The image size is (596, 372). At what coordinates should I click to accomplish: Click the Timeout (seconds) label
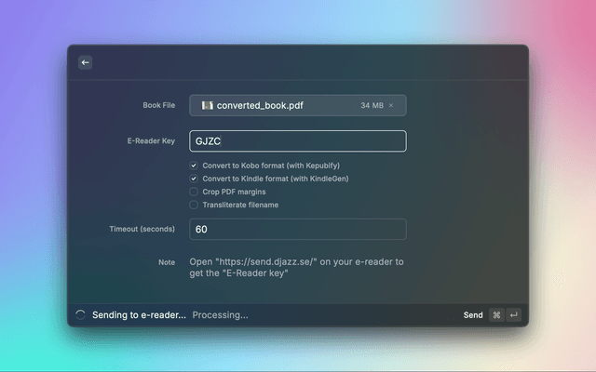click(x=142, y=230)
